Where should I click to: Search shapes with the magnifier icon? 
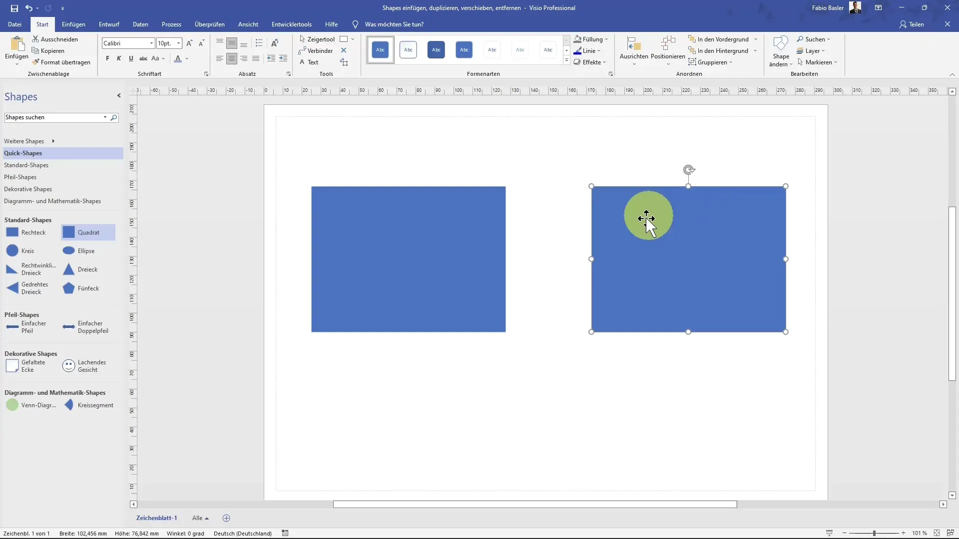[114, 117]
